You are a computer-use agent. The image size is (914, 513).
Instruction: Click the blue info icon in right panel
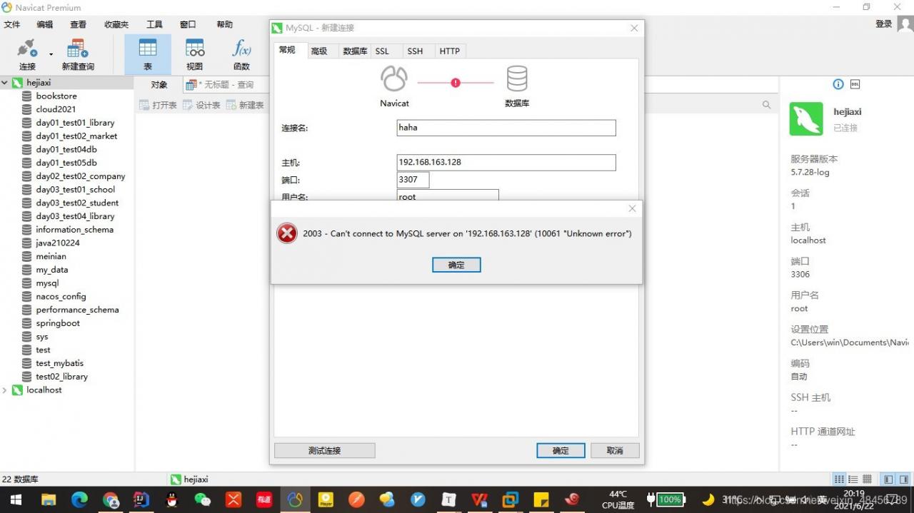click(x=838, y=84)
